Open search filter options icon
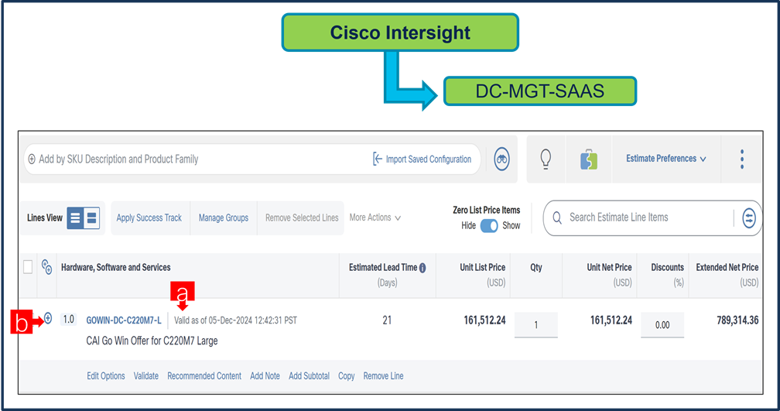 [749, 218]
